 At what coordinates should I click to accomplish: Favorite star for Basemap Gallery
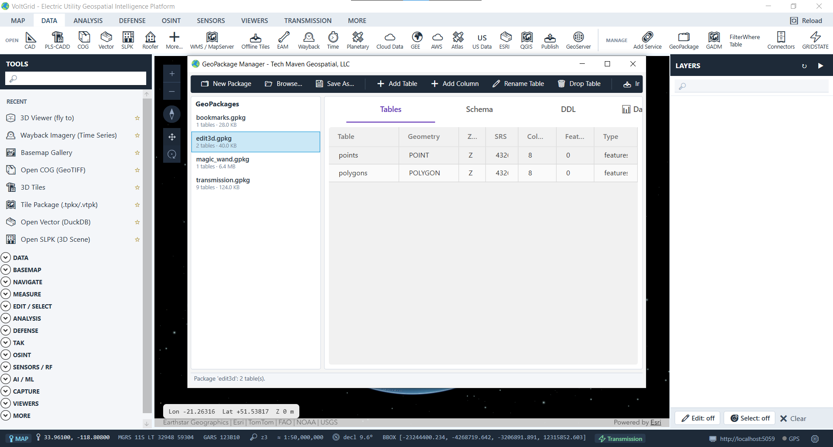[x=137, y=153]
